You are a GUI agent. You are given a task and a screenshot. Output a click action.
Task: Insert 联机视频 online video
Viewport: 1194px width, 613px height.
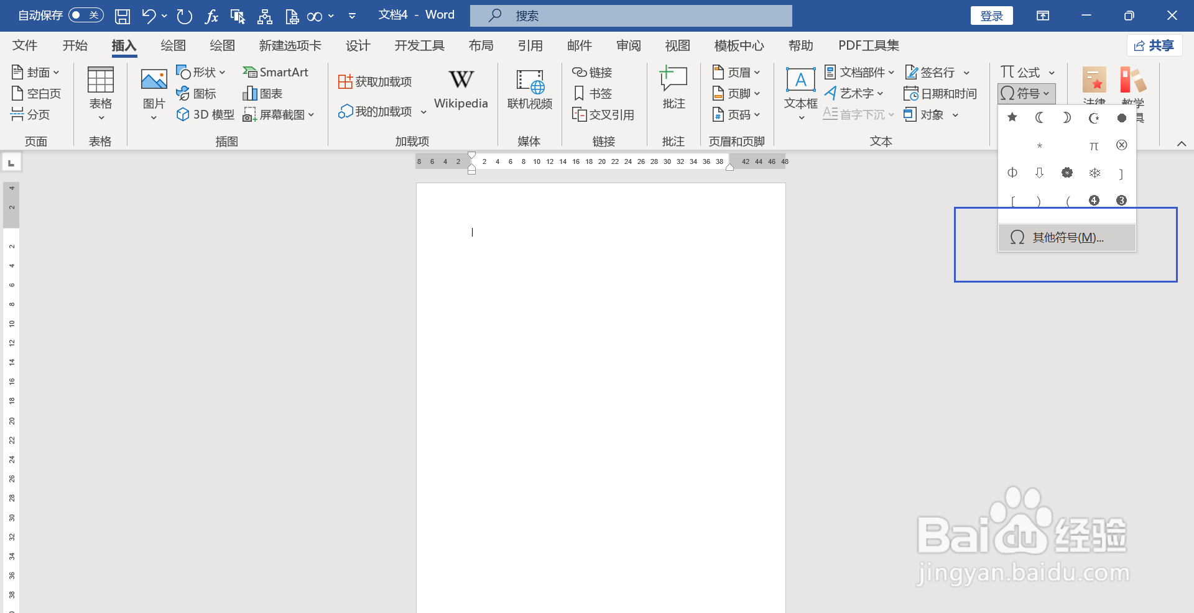(x=530, y=91)
